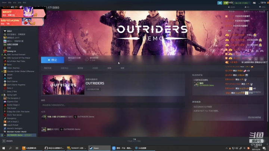
Task: Open Liquid Pinball game entry
Action: (x=12, y=125)
